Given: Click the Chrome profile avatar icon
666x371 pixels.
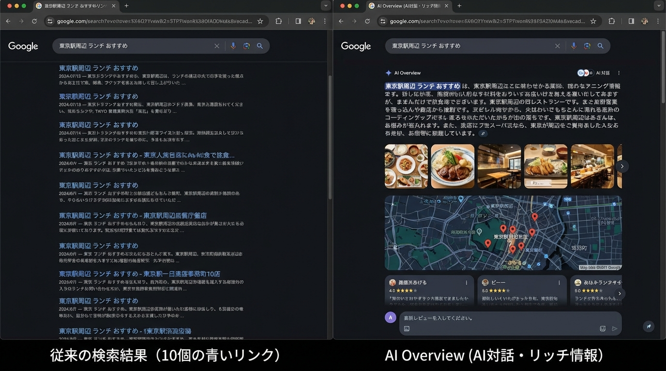Looking at the screenshot, I should click(644, 21).
